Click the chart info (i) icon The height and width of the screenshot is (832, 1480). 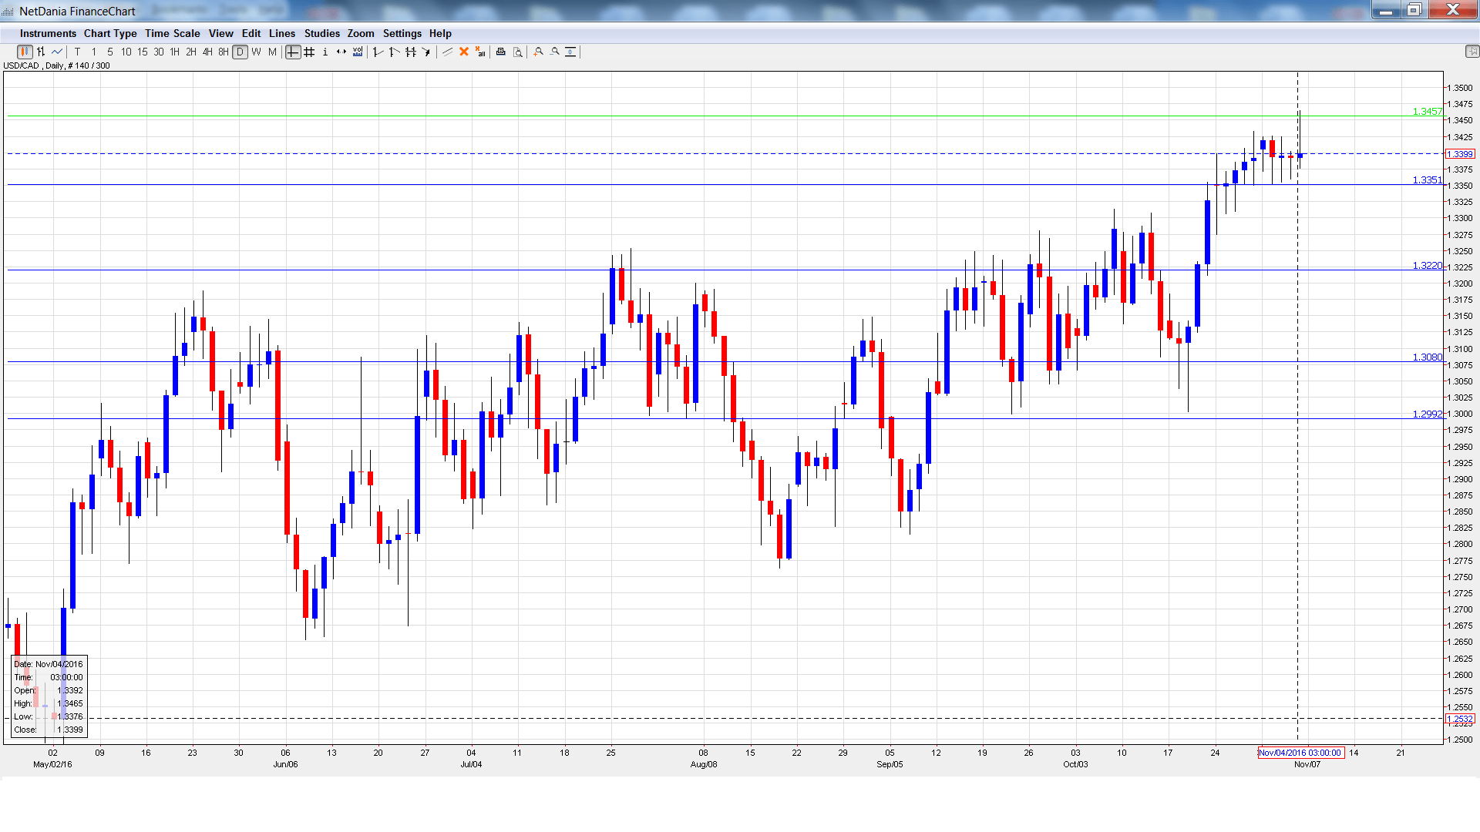click(x=325, y=52)
